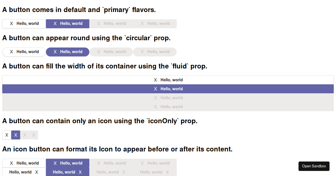Click the default Hello, world button
Screen dimensions: 336x176
click(x=24, y=23)
